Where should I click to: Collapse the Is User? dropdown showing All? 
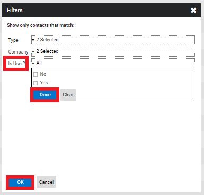coord(113,63)
